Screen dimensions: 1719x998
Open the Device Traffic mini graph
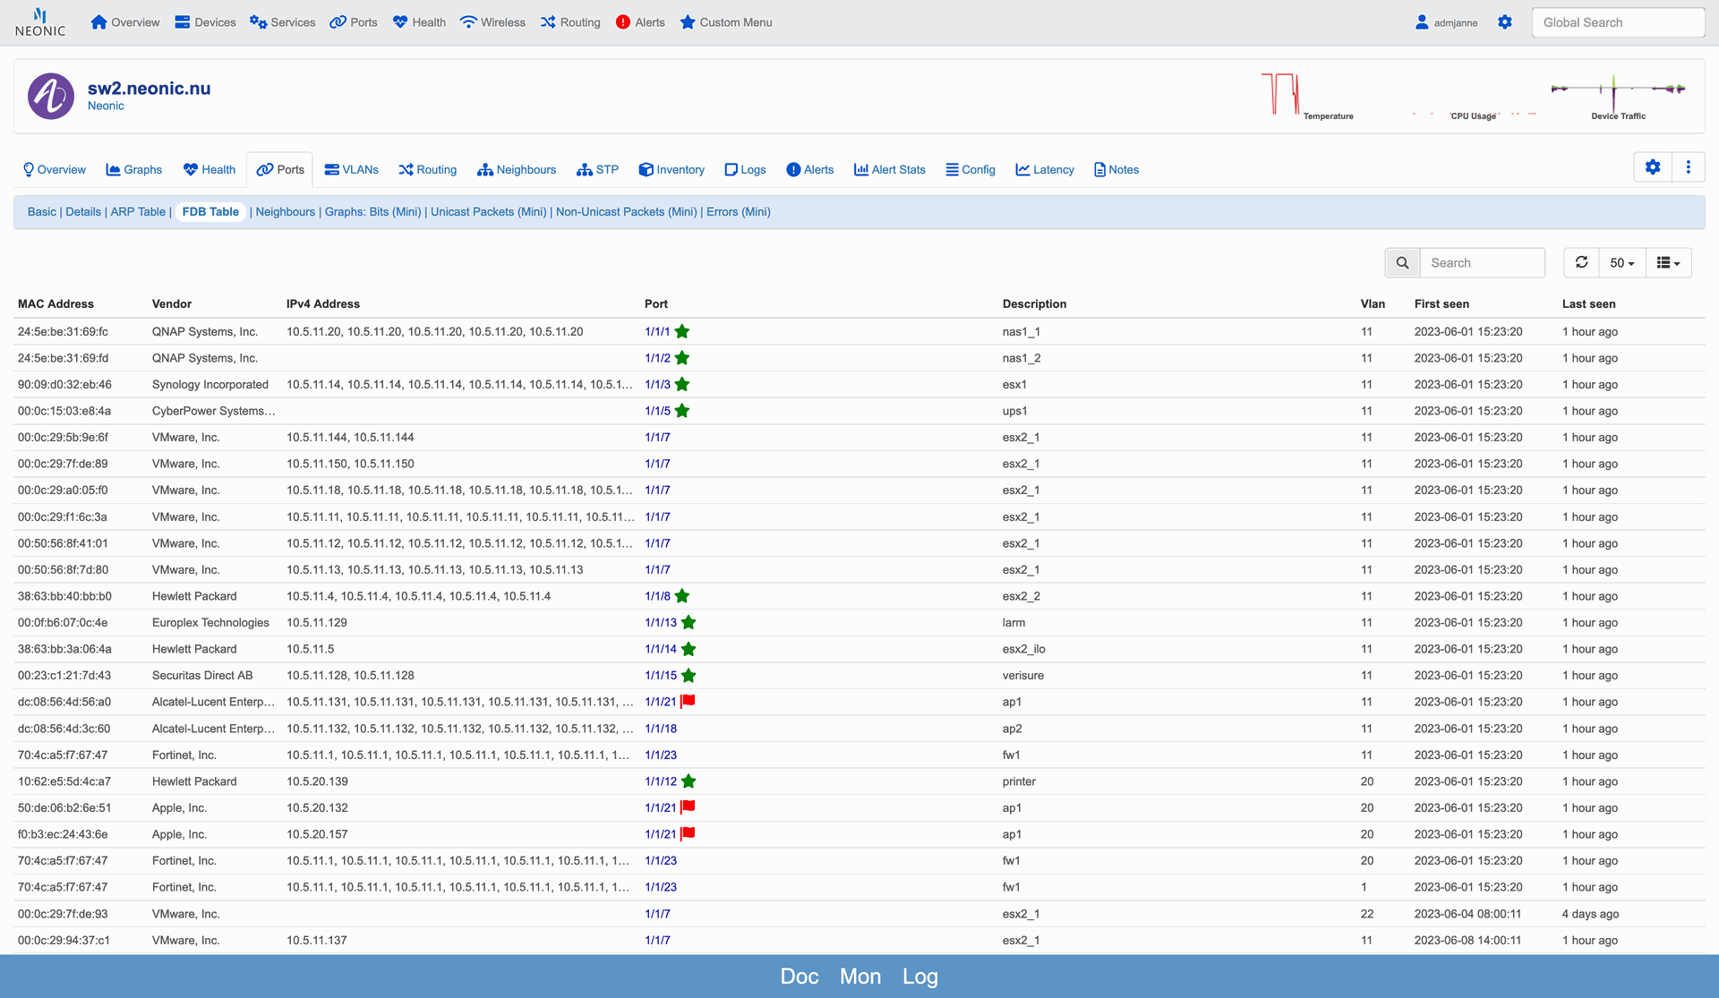[x=1619, y=96]
